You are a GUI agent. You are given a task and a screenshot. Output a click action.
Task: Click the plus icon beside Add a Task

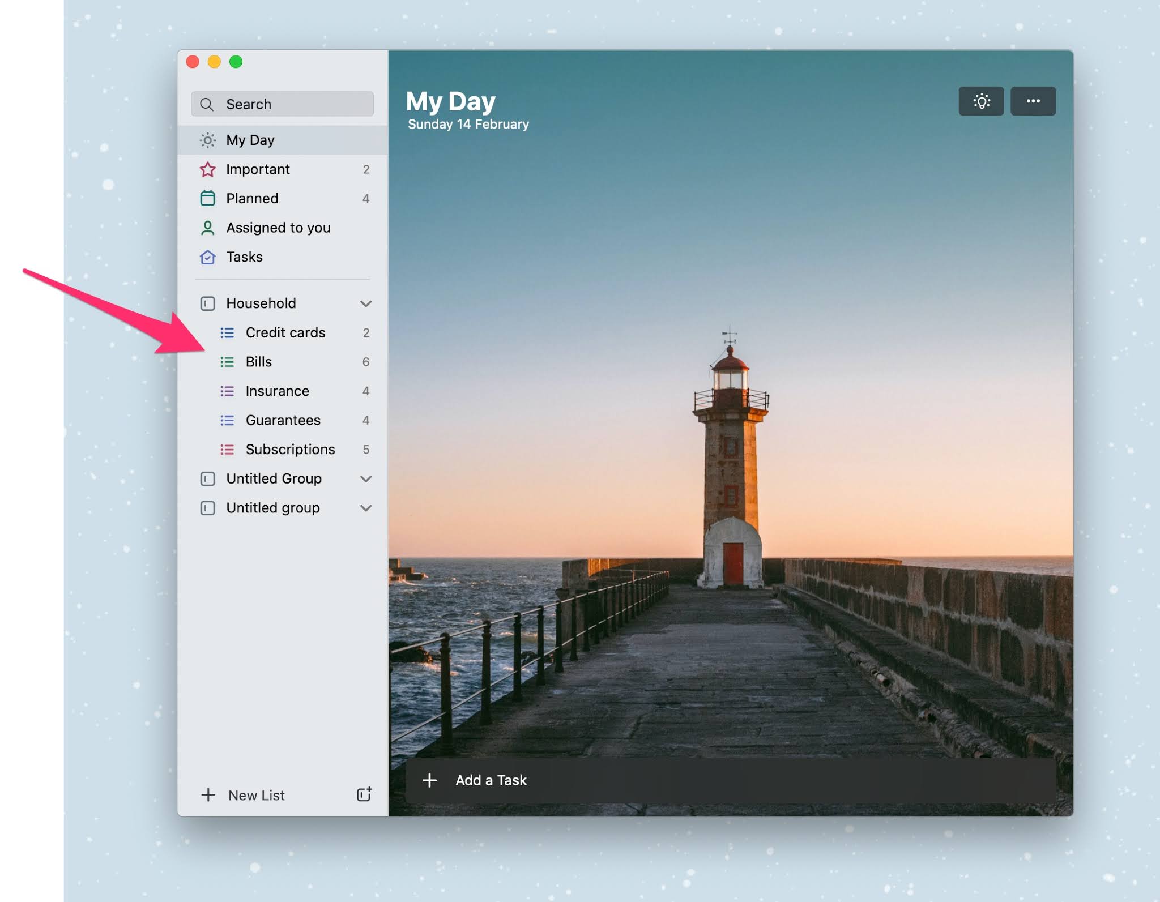pos(429,780)
